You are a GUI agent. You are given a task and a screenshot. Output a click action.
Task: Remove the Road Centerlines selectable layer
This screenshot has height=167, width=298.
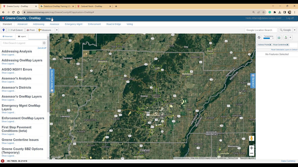(x=288, y=45)
